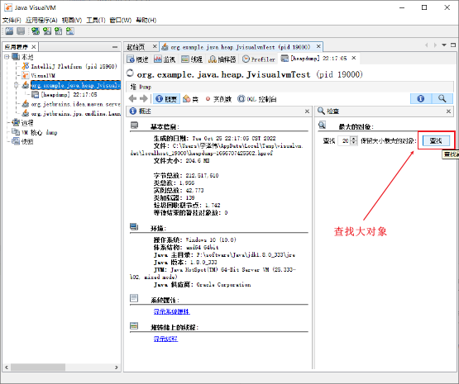Click the 系统属性 section icon
This screenshot has height=384, width=459.
tap(134, 298)
